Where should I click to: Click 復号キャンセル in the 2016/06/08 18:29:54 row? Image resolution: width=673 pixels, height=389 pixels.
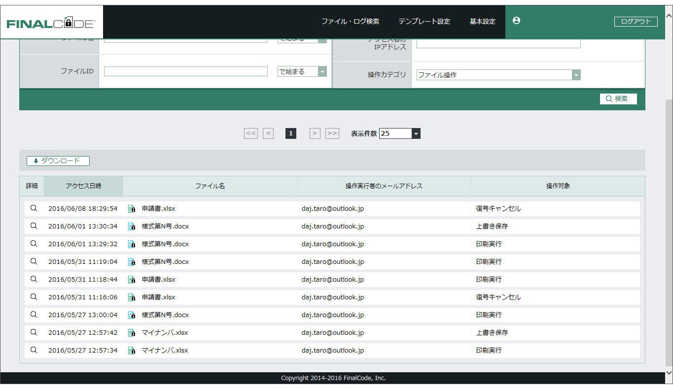(498, 208)
